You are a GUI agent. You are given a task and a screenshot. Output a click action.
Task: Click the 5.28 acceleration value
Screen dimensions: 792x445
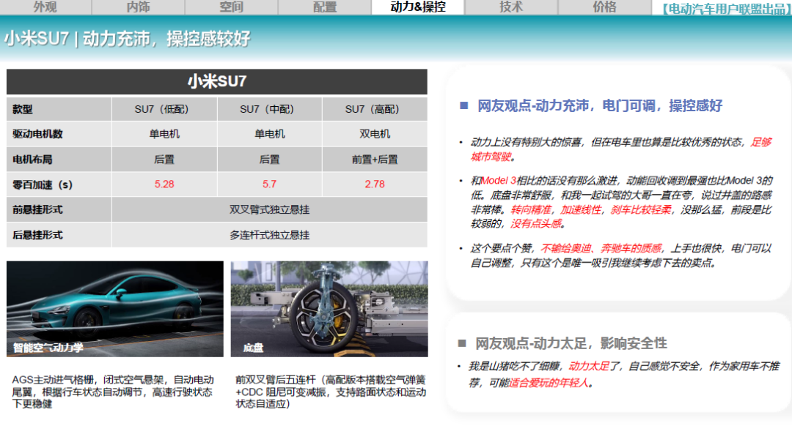coord(164,184)
